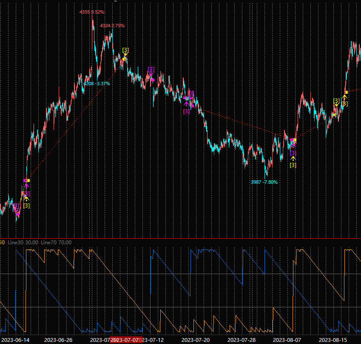Select the 4324 2.75% price label

click(x=112, y=26)
